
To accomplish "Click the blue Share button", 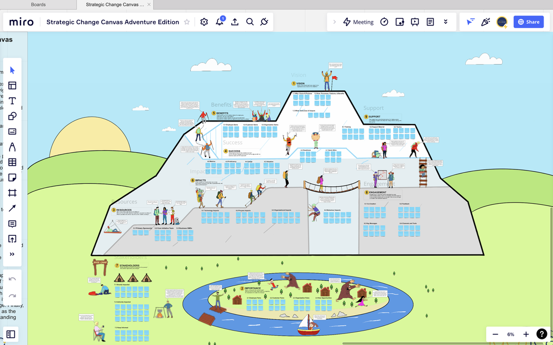I will click(528, 22).
